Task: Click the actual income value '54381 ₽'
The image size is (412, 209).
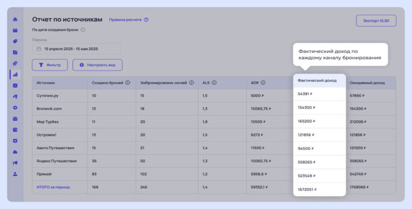Action: 305,94
